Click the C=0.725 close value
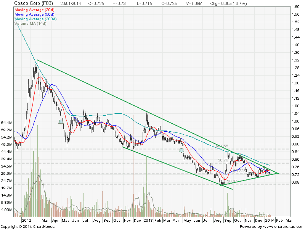This screenshot has height=229, width=305. tap(169, 3)
